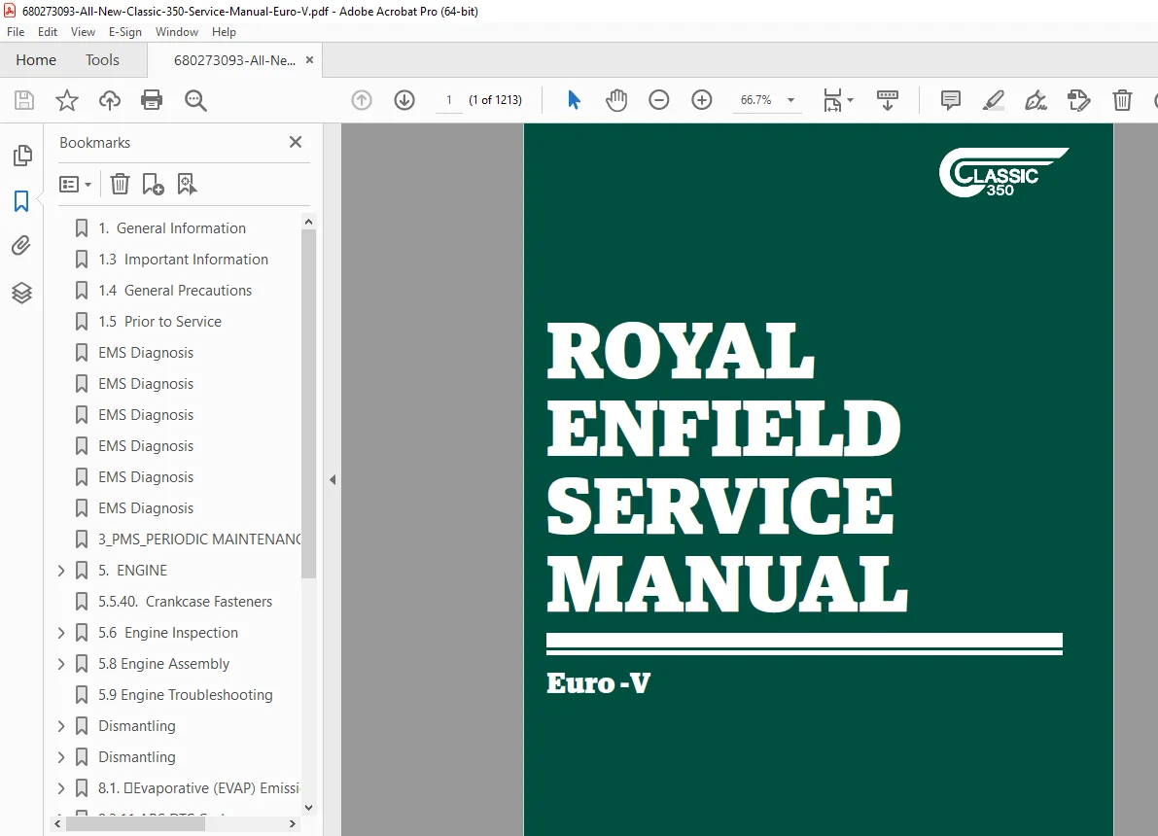Open the Attachments paperclip panel
This screenshot has width=1158, height=836.
pyautogui.click(x=21, y=245)
